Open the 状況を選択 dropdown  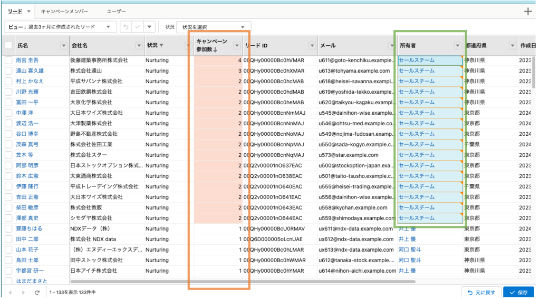click(214, 26)
